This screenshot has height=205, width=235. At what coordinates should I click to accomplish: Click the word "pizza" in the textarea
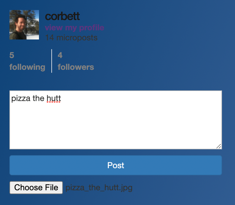[21, 98]
